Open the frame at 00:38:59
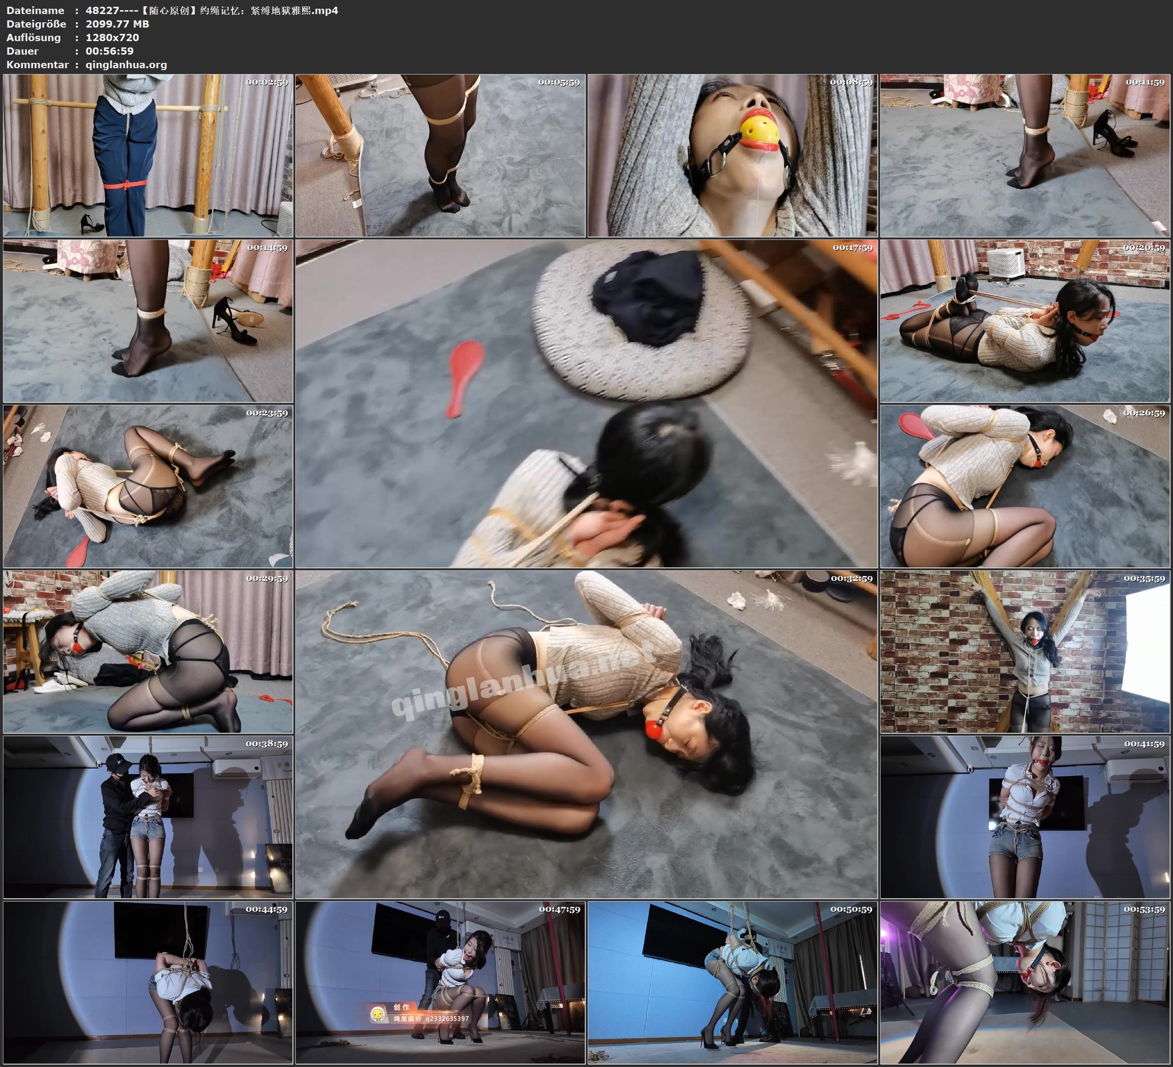 click(x=148, y=816)
